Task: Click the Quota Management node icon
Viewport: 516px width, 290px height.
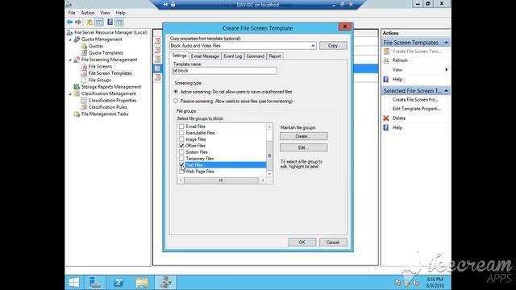Action: pos(77,39)
